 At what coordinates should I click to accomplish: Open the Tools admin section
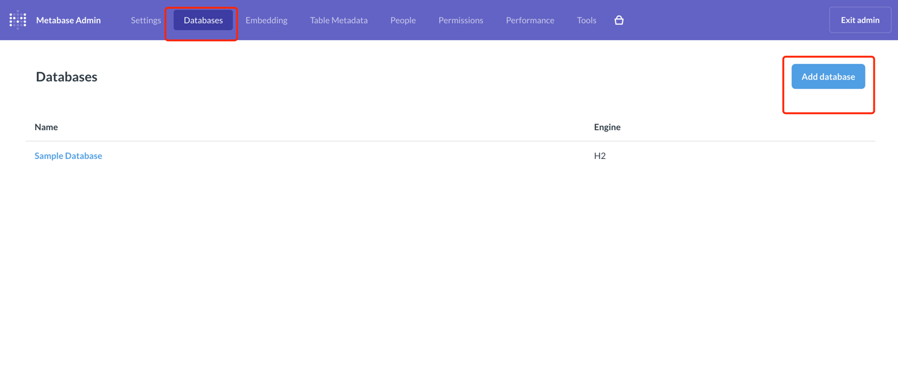pyautogui.click(x=586, y=19)
